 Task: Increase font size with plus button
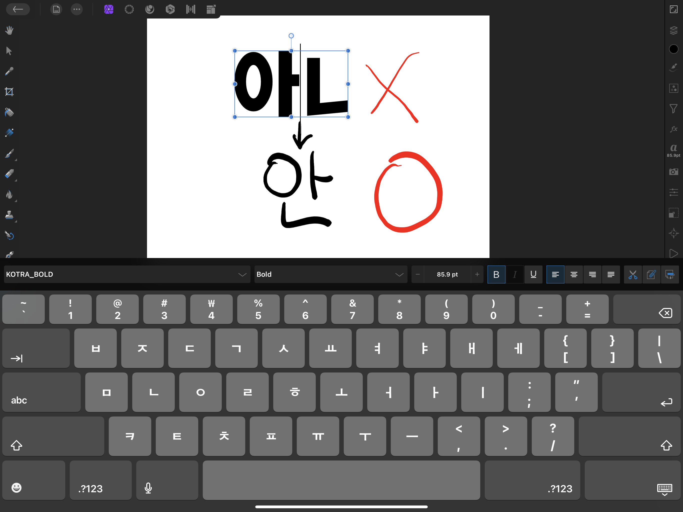[477, 274]
